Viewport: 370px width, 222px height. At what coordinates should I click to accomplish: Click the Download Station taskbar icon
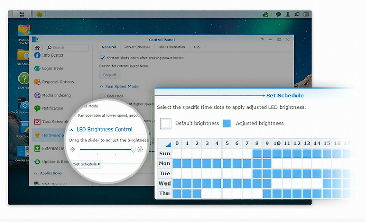pos(39,14)
